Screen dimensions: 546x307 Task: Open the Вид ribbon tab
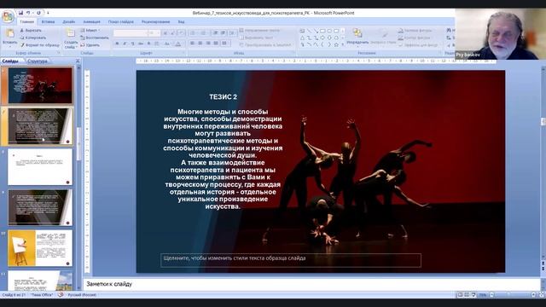[181, 21]
